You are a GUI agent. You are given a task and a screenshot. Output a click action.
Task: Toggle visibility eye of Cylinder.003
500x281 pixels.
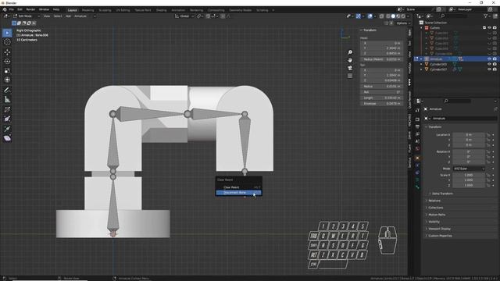[x=490, y=64]
